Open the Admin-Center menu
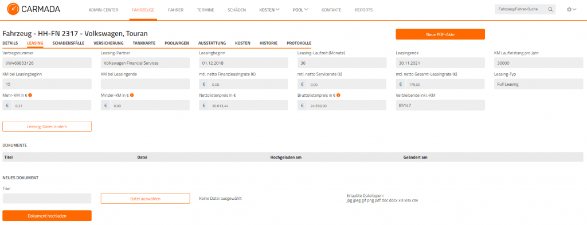587x225 pixels. (x=103, y=10)
